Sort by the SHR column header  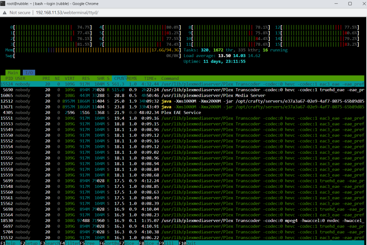coord(101,78)
